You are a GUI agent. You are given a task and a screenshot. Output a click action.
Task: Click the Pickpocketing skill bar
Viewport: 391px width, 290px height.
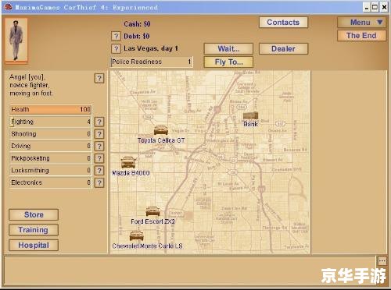point(51,158)
